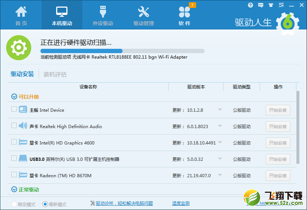
Task: Check the USB3.0 英特尔 controller checkbox
Action: tap(14, 158)
